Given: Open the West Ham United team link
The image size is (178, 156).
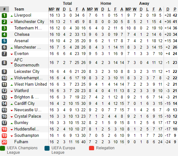Looking at the screenshot, I should (30, 84).
